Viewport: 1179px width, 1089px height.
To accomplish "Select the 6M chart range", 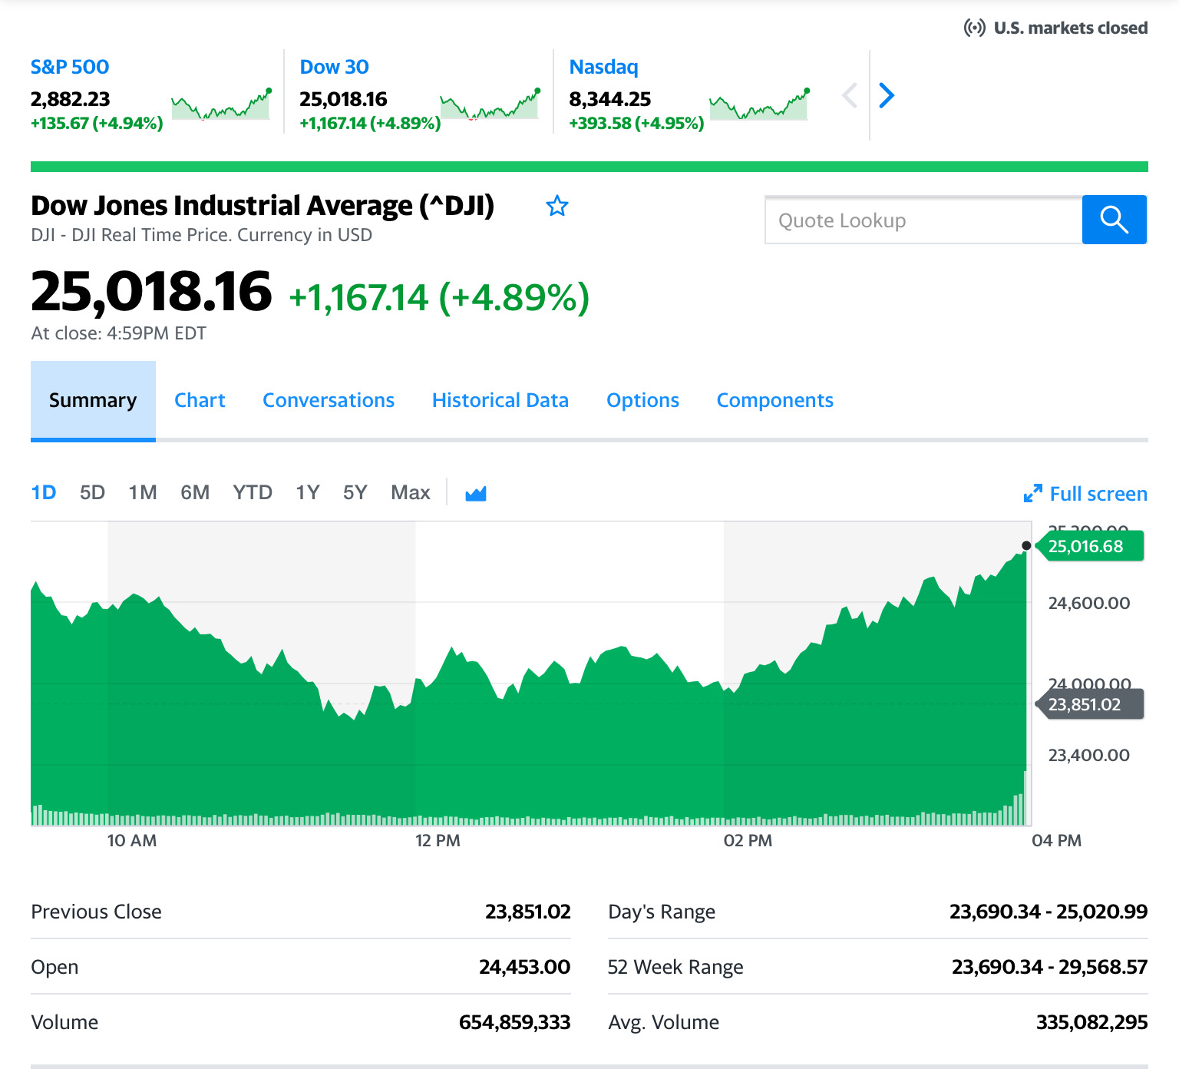I will click(x=195, y=492).
